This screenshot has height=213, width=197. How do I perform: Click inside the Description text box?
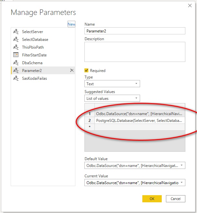[135, 52]
